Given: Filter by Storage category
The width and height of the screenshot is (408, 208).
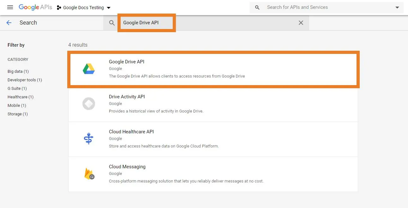Looking at the screenshot, I should coord(18,114).
